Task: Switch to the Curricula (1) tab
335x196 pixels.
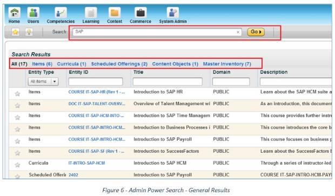Action: pyautogui.click(x=71, y=64)
